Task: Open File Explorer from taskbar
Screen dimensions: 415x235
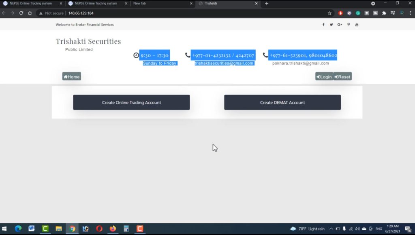Action: [x=58, y=229]
